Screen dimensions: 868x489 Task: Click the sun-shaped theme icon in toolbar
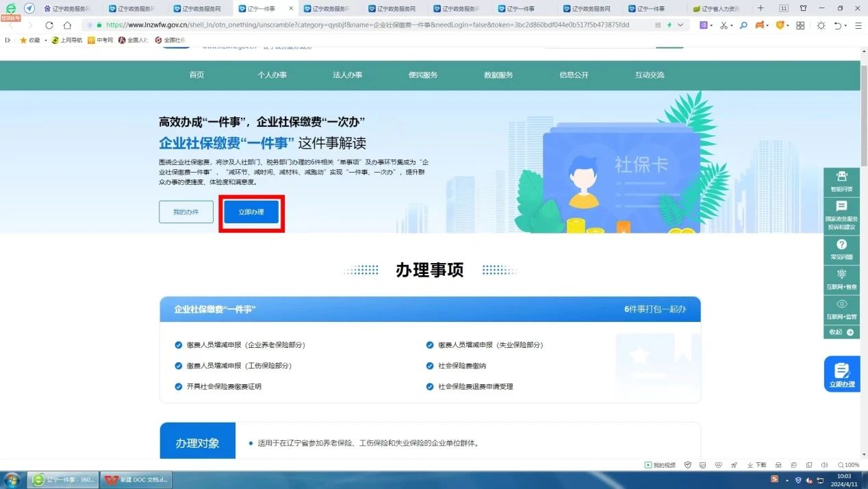[x=821, y=25]
